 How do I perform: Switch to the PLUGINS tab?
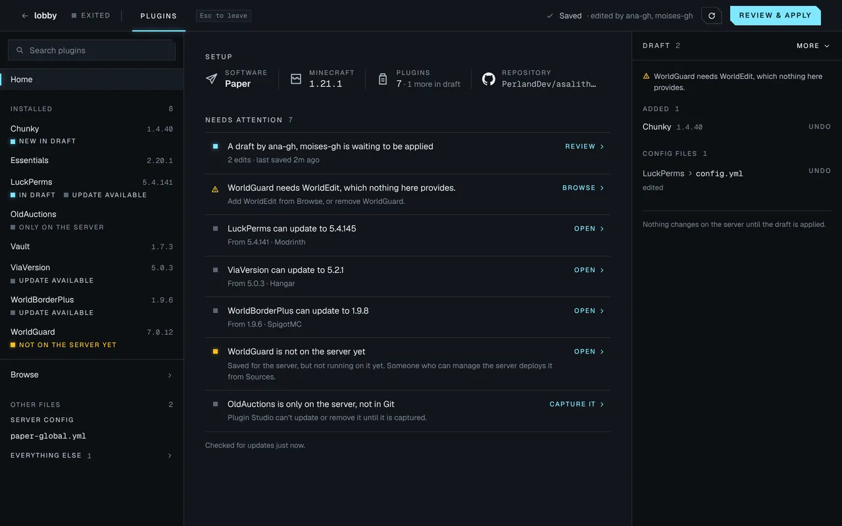159,16
